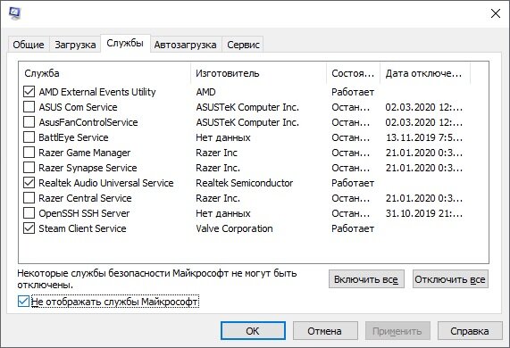Viewport: 510px width, 348px height.
Task: Open the Сервис tab
Action: pos(243,45)
